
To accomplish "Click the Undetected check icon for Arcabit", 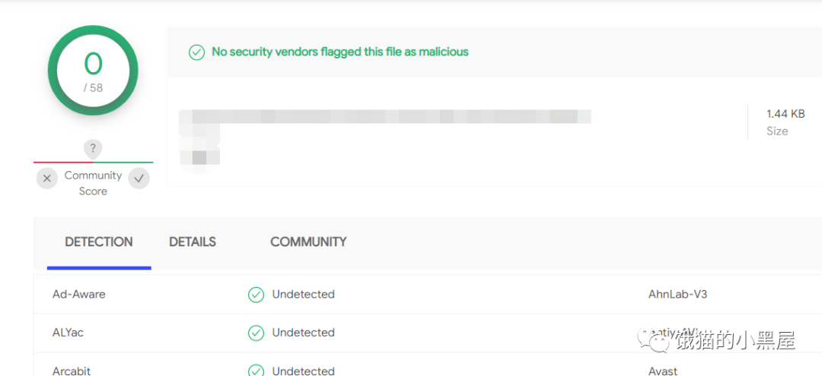I will (x=256, y=371).
